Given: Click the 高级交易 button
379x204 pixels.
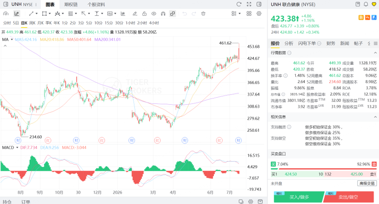Looking at the screenshot, I should [x=367, y=183].
